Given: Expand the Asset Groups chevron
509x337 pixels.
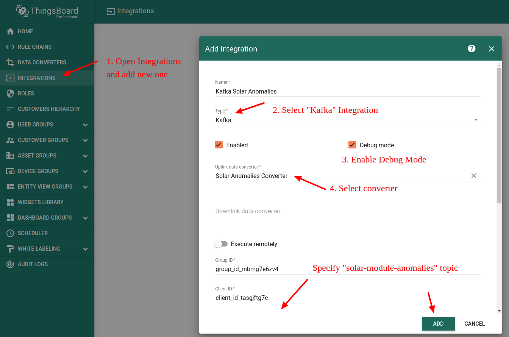Looking at the screenshot, I should pyautogui.click(x=85, y=156).
